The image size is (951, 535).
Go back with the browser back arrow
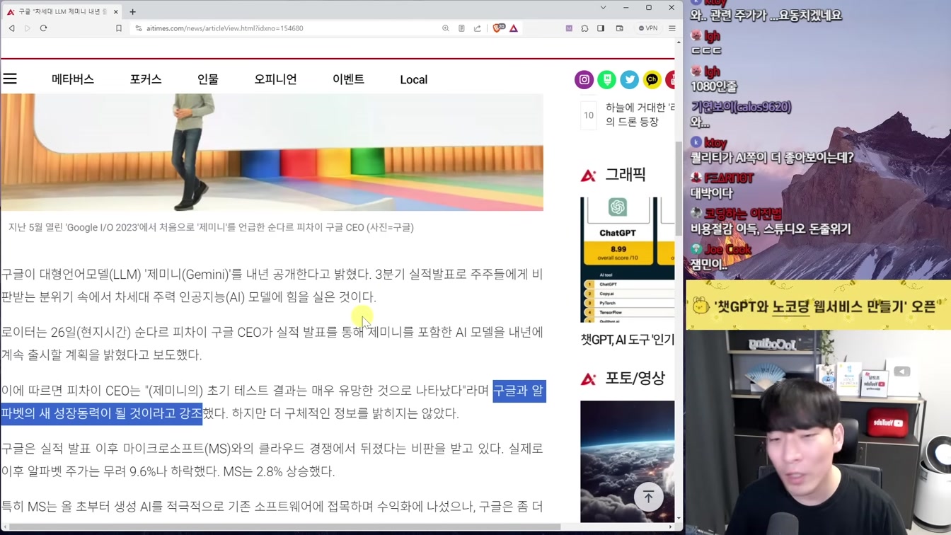(x=11, y=28)
